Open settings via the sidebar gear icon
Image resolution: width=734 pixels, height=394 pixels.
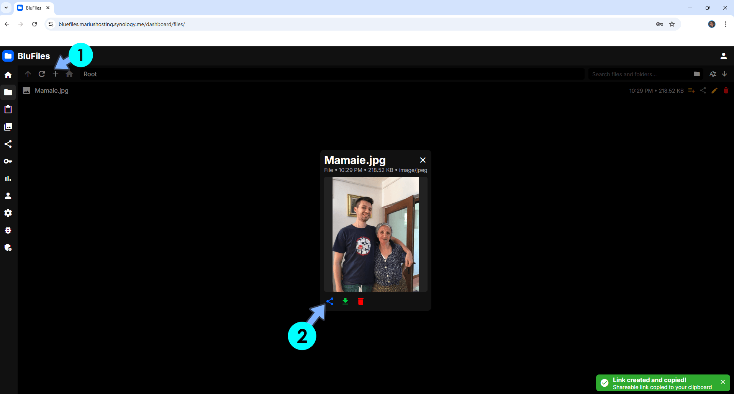pyautogui.click(x=8, y=213)
